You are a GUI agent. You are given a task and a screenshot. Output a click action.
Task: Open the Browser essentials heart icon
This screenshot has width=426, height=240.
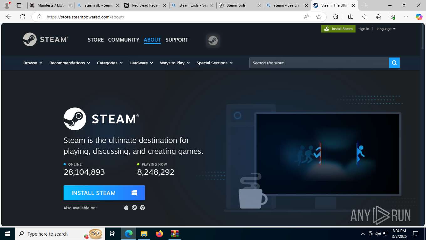[x=392, y=17]
